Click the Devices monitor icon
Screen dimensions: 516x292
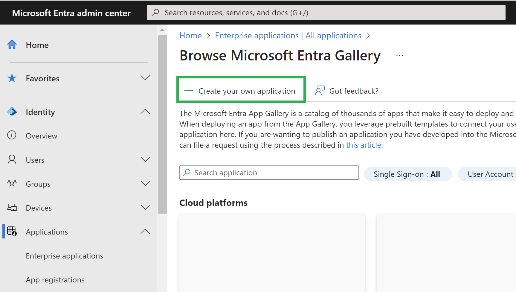pos(12,207)
